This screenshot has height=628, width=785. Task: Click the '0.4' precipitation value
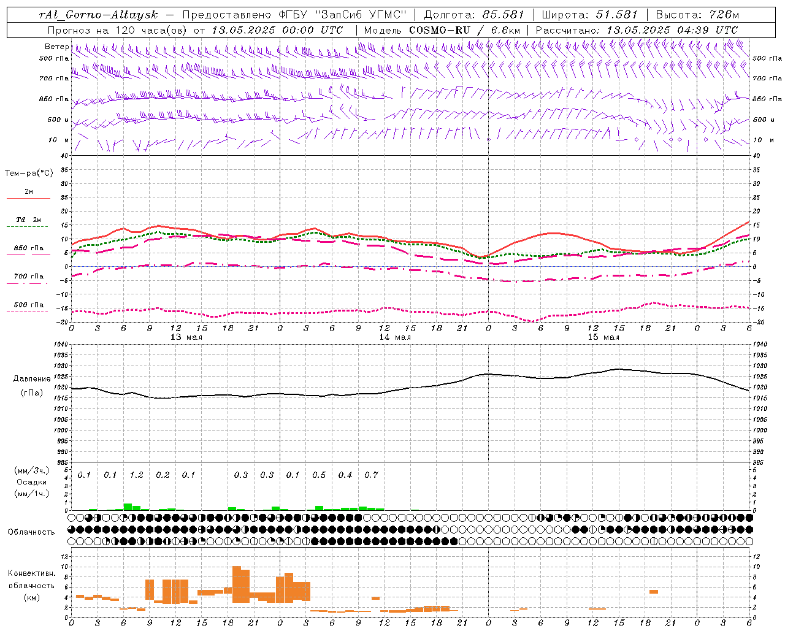(x=345, y=475)
